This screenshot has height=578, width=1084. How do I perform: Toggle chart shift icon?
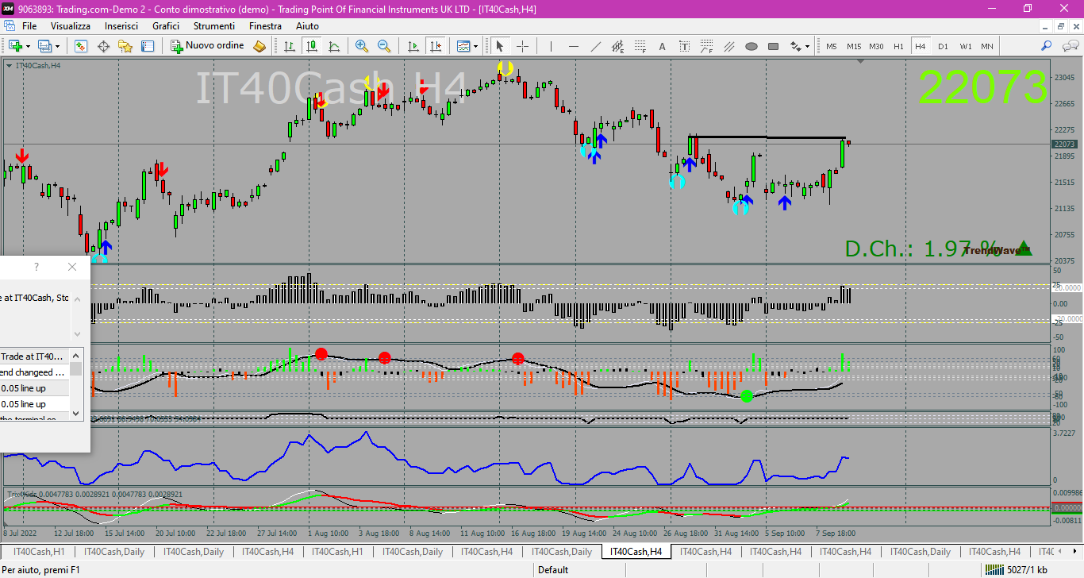point(435,46)
